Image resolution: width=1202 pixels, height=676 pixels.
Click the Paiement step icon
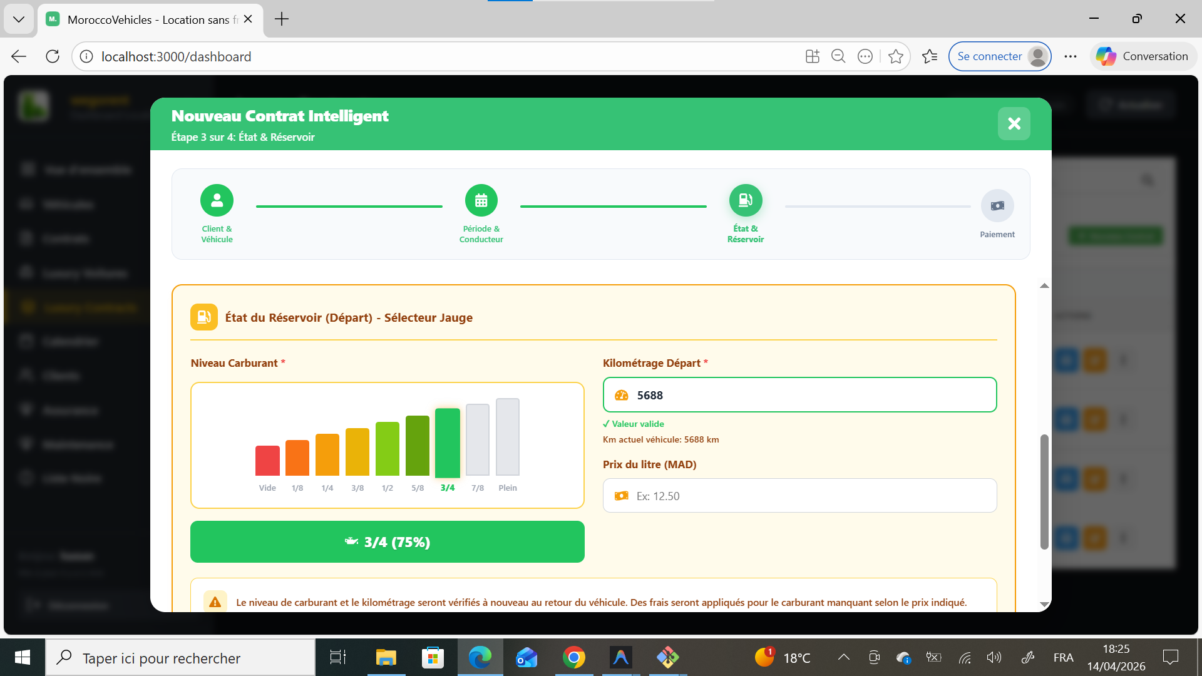click(x=997, y=206)
